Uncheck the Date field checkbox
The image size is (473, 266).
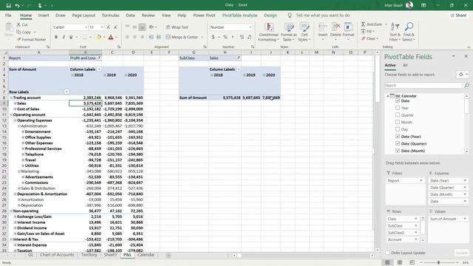pos(398,100)
